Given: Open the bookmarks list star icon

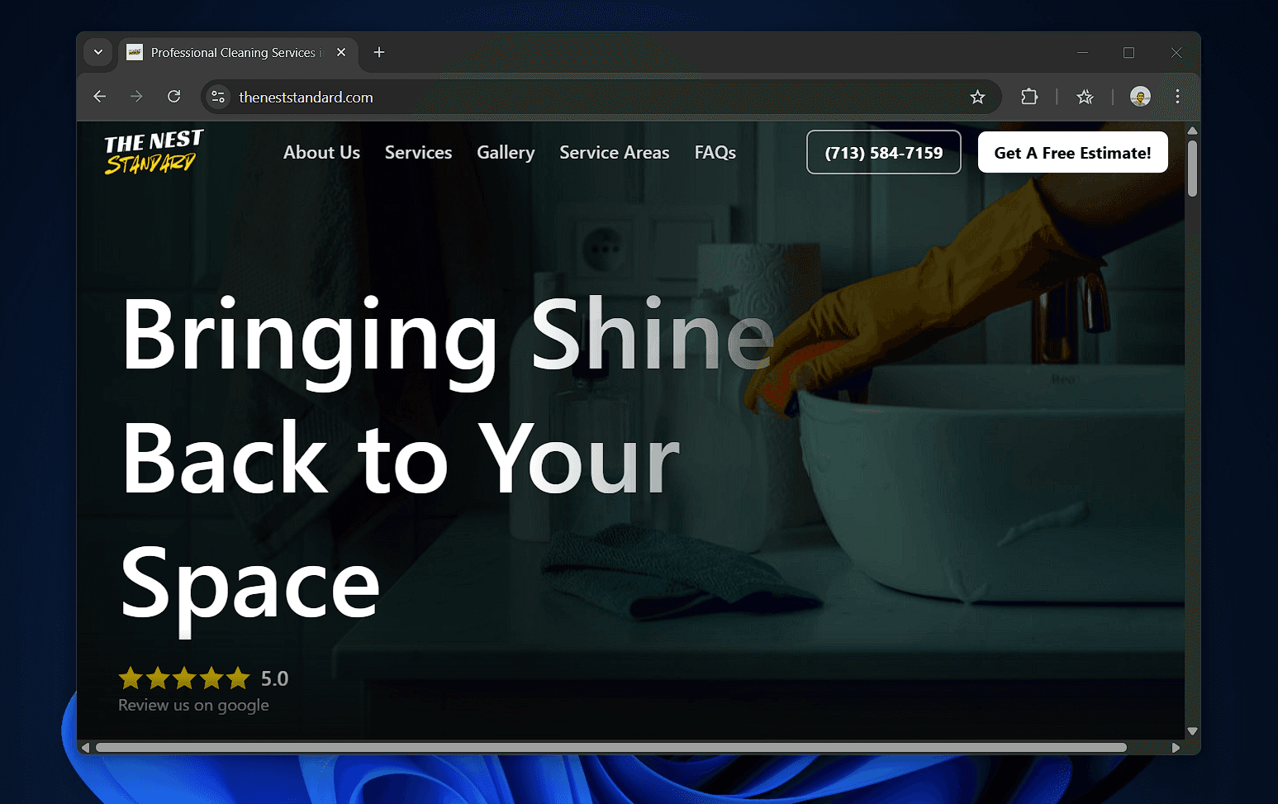Looking at the screenshot, I should point(1085,97).
